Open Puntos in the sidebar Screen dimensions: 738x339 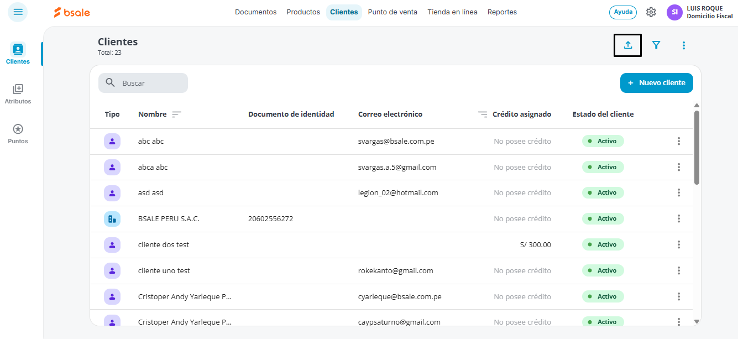click(18, 134)
